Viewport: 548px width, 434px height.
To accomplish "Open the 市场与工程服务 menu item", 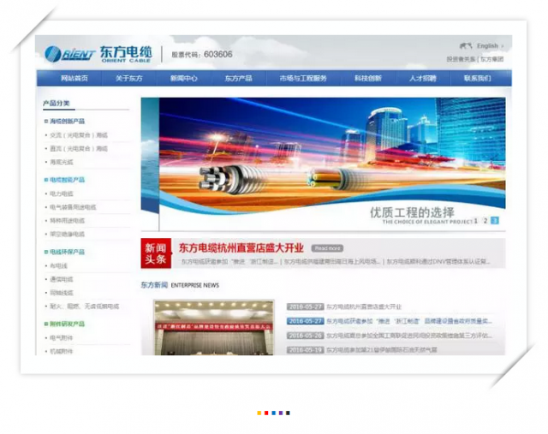I will (303, 78).
